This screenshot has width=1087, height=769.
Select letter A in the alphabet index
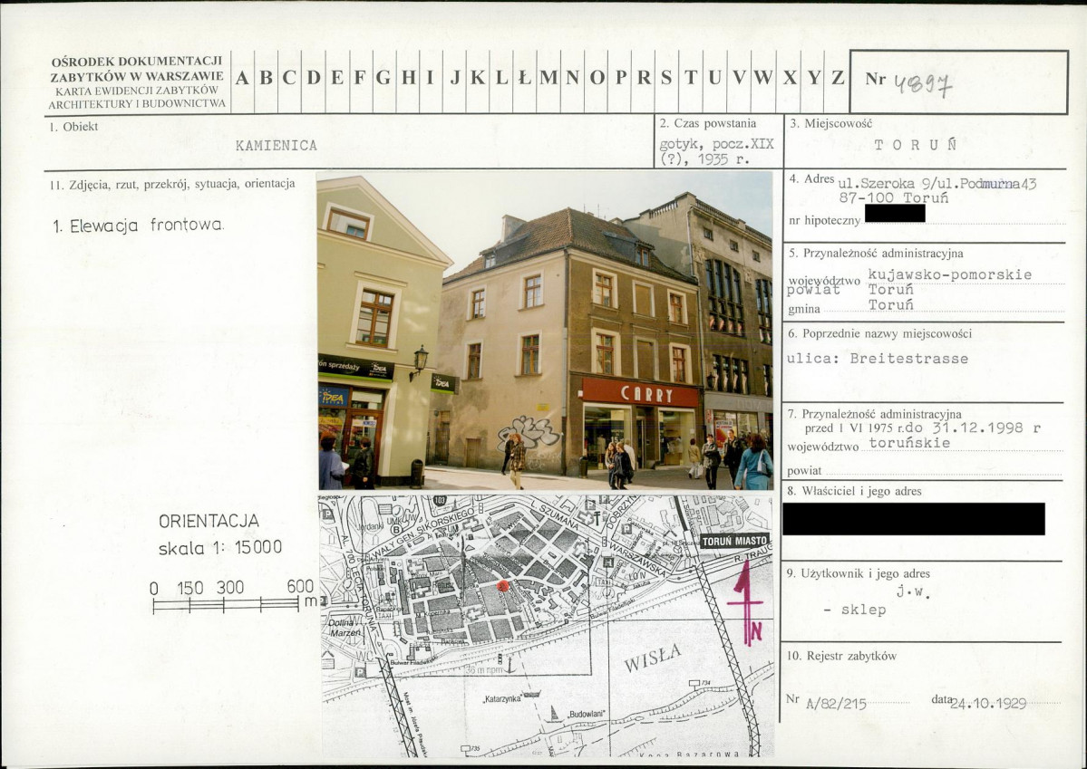[243, 79]
